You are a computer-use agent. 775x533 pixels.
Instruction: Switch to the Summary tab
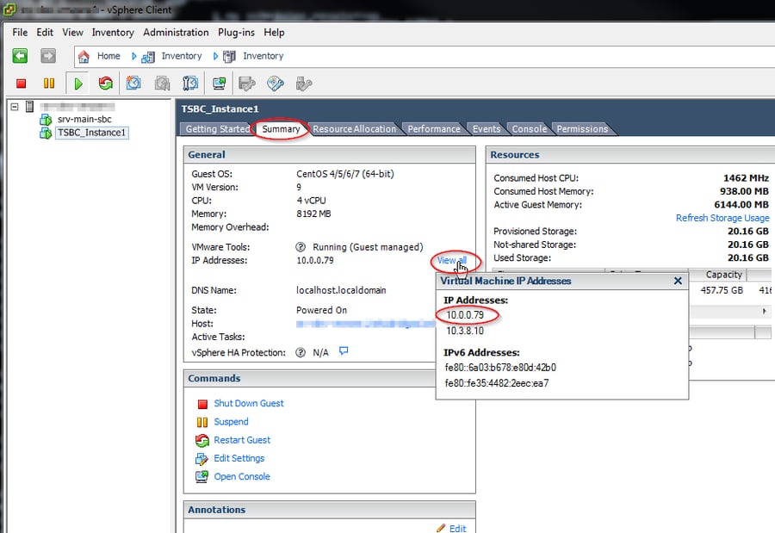pos(281,129)
